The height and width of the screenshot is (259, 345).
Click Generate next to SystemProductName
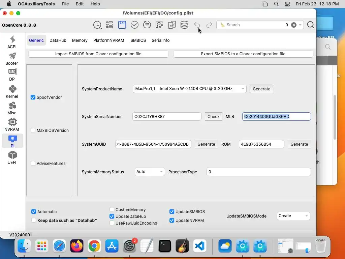point(261,89)
